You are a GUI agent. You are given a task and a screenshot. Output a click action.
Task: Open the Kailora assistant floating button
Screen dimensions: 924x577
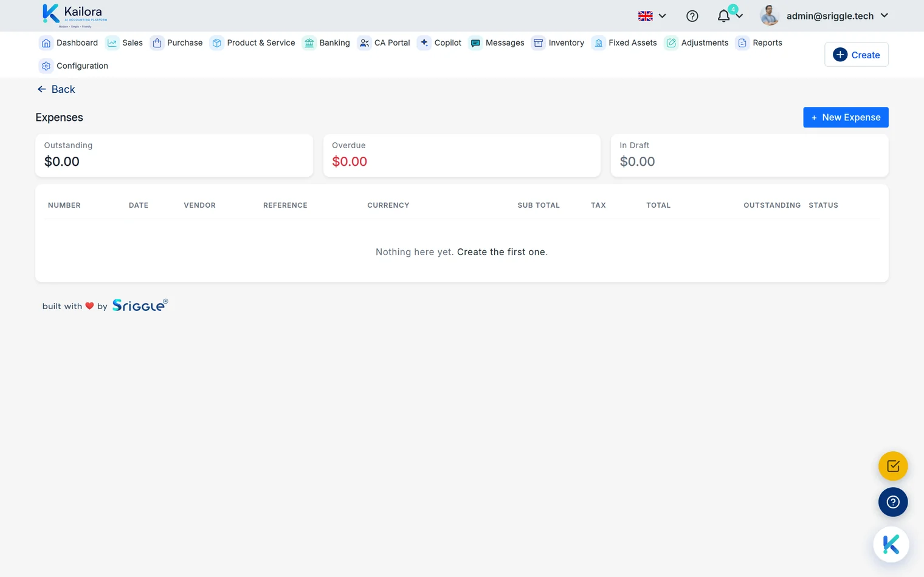click(891, 544)
